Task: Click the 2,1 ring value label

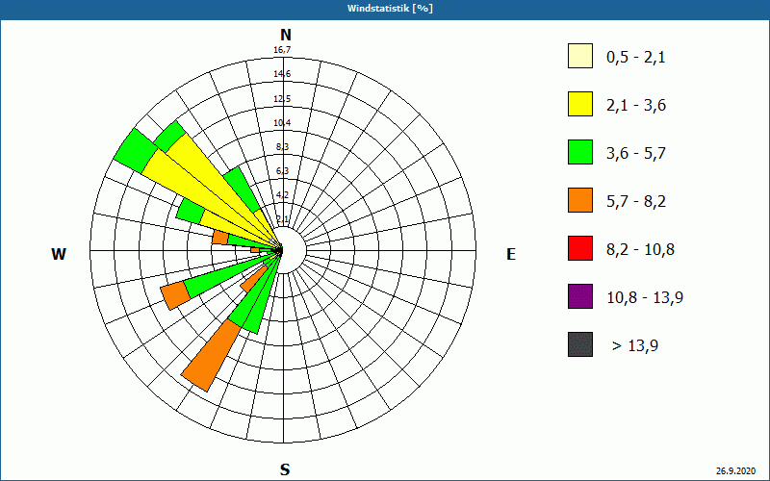Action: (x=282, y=219)
